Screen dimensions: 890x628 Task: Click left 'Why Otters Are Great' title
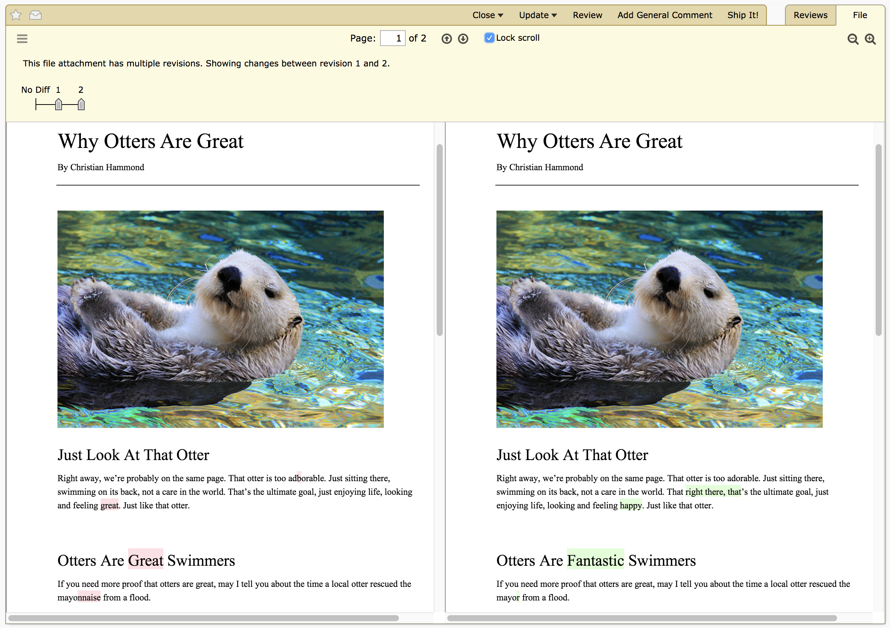coord(150,141)
